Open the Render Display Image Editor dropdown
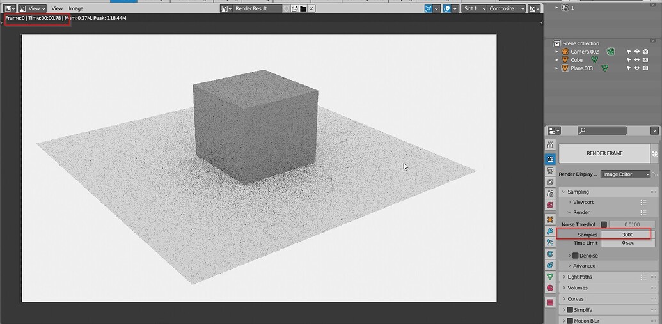The width and height of the screenshot is (662, 324). [x=626, y=174]
